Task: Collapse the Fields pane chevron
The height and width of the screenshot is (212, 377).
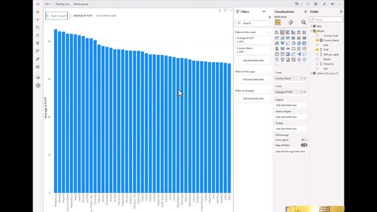Action: (341, 12)
